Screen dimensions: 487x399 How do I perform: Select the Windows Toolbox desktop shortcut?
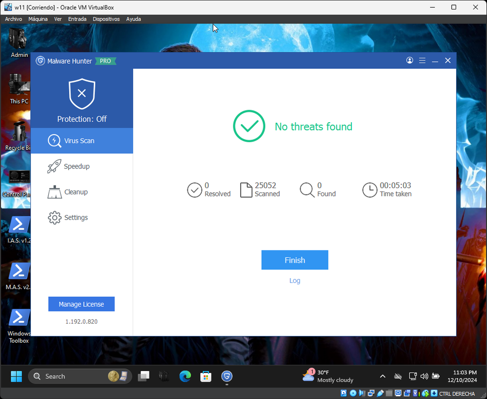(x=18, y=326)
